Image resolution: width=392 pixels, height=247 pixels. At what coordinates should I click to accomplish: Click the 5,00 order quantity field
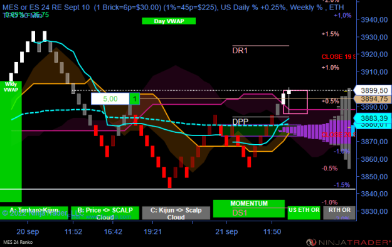pos(110,99)
